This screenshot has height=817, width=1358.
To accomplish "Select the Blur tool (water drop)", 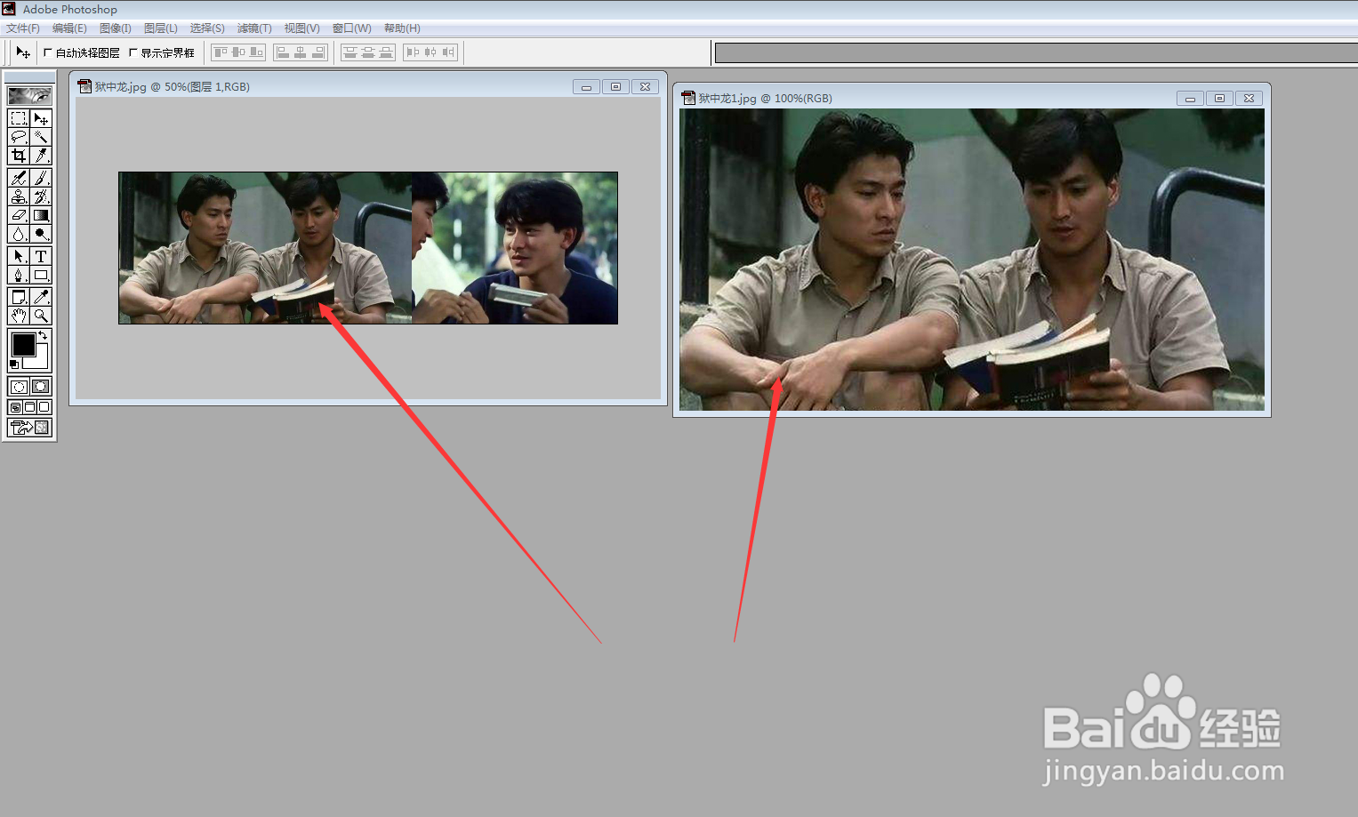I will click(18, 234).
